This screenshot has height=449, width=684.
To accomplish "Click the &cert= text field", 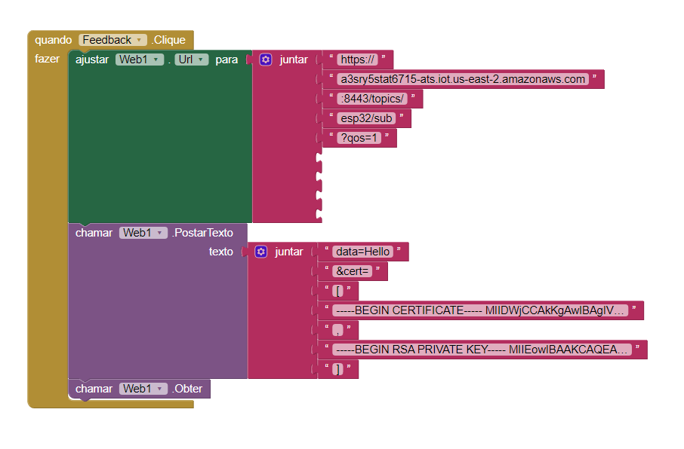I will (x=353, y=271).
